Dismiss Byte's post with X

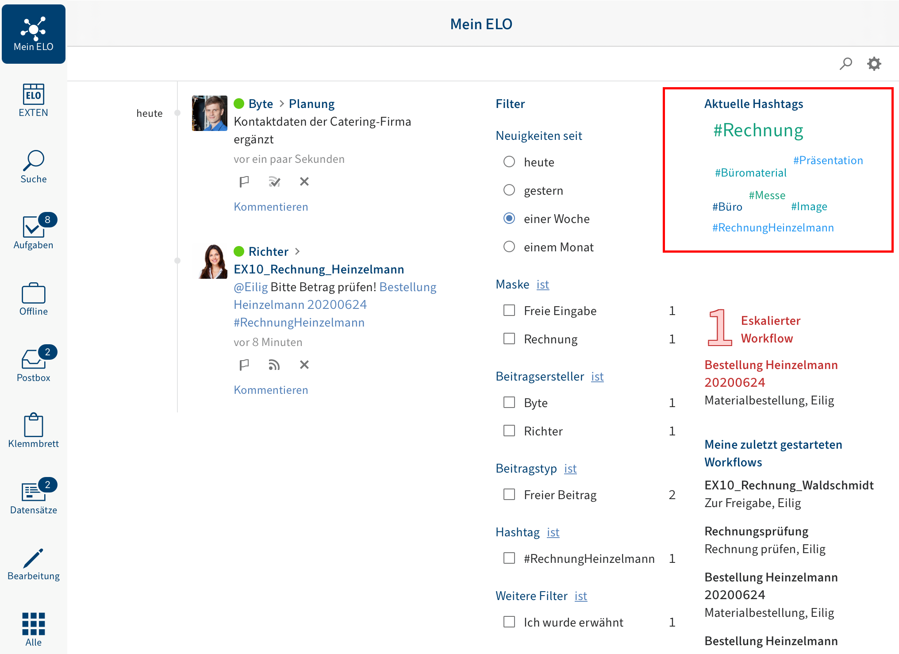[x=304, y=181]
